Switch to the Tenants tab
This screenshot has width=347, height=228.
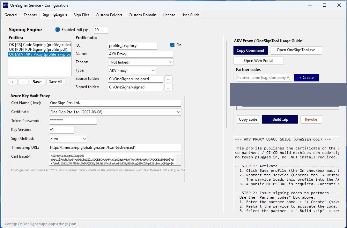[30, 15]
